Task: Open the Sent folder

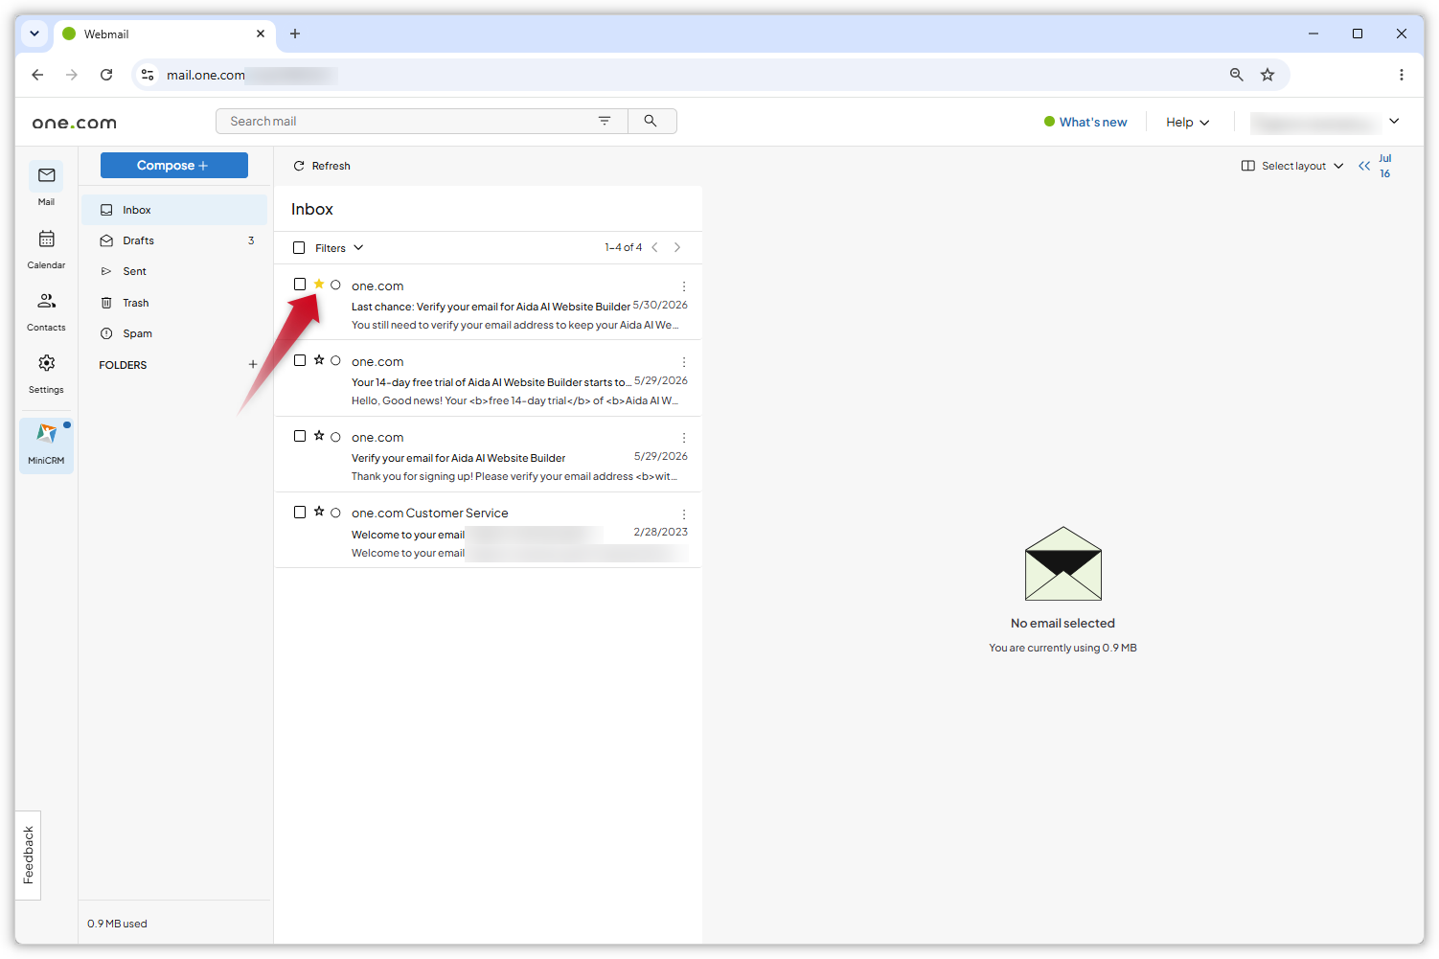Action: (174, 271)
